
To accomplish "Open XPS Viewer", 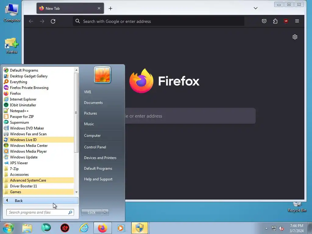I will 39,163.
